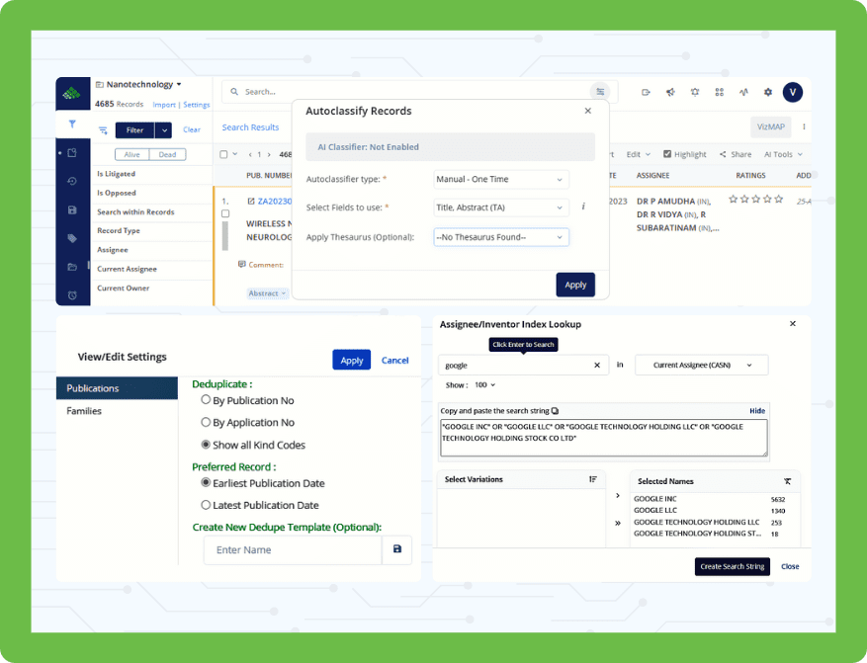Viewport: 867px width, 663px height.
Task: Click the lightbulb icon in the top bar
Action: tap(695, 92)
